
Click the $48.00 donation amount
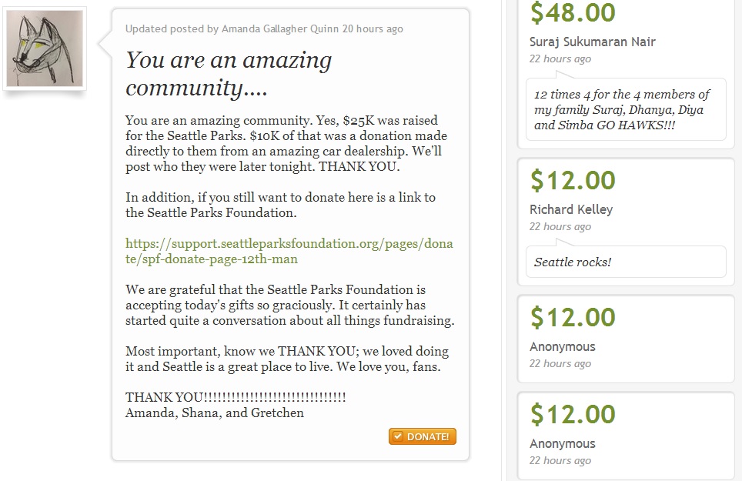coord(573,13)
